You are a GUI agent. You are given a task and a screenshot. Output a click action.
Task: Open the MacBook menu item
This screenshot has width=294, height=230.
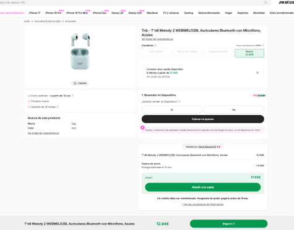click(152, 13)
